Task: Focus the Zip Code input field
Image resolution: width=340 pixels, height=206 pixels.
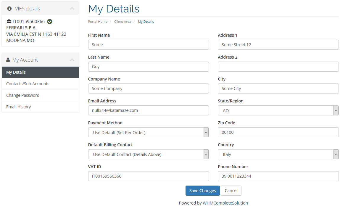Action: (x=278, y=132)
